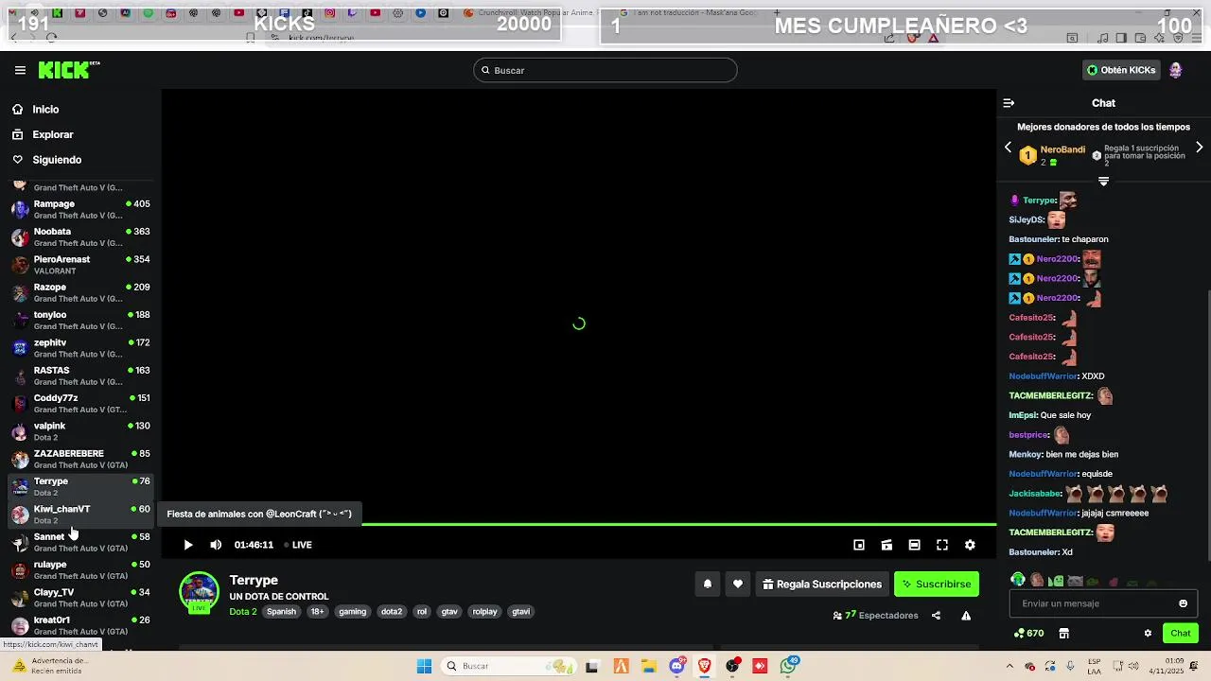Viewport: 1211px width, 681px height.
Task: Open the emoji picker in chat
Action: tap(1183, 603)
